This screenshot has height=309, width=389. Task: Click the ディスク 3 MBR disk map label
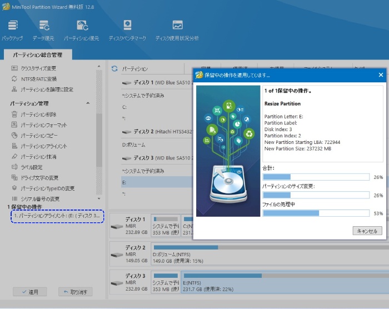(130, 282)
